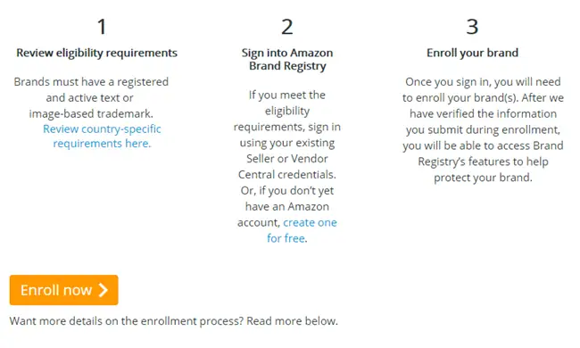Click the If you meet the eligibility text
The image size is (580, 348).
coord(287,103)
